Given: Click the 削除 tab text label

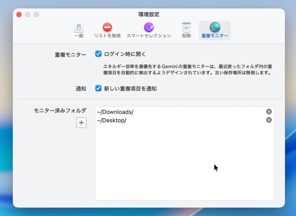Looking at the screenshot, I should click(186, 36).
